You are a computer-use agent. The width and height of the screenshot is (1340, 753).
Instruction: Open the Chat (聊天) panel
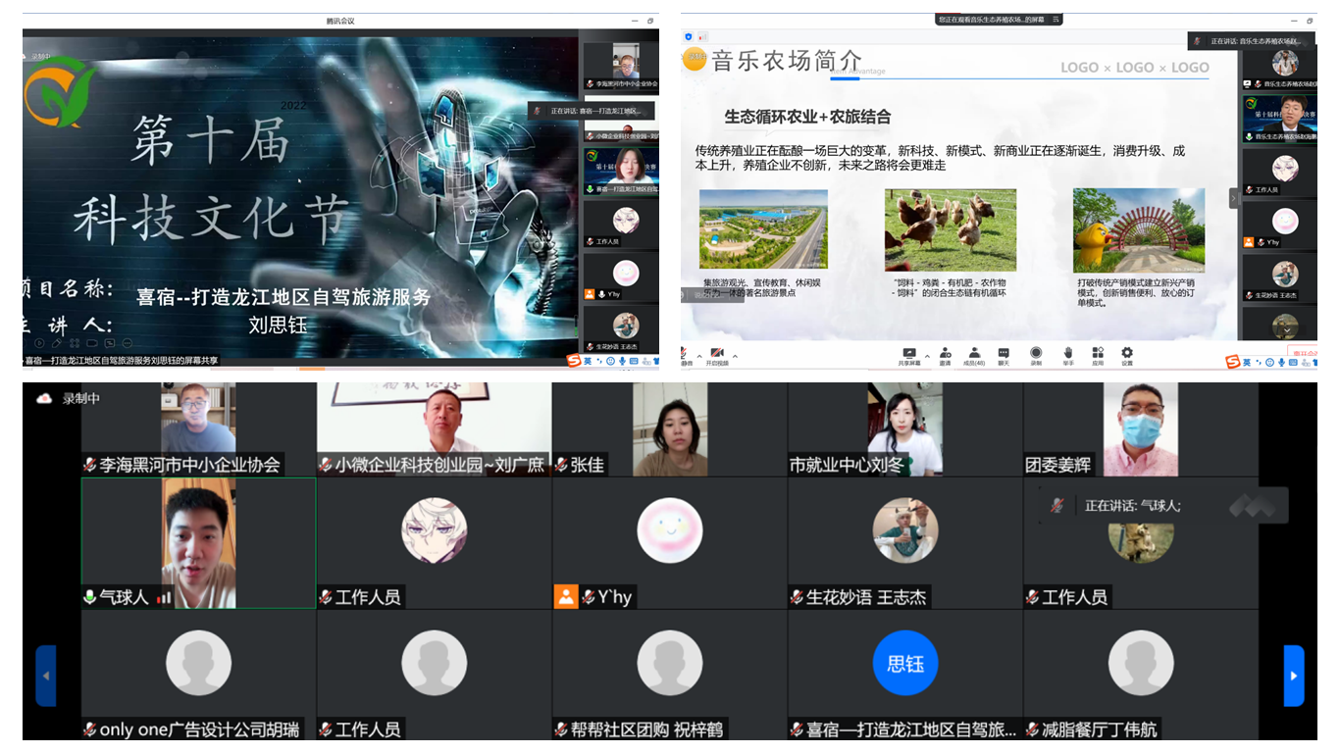pos(1004,354)
